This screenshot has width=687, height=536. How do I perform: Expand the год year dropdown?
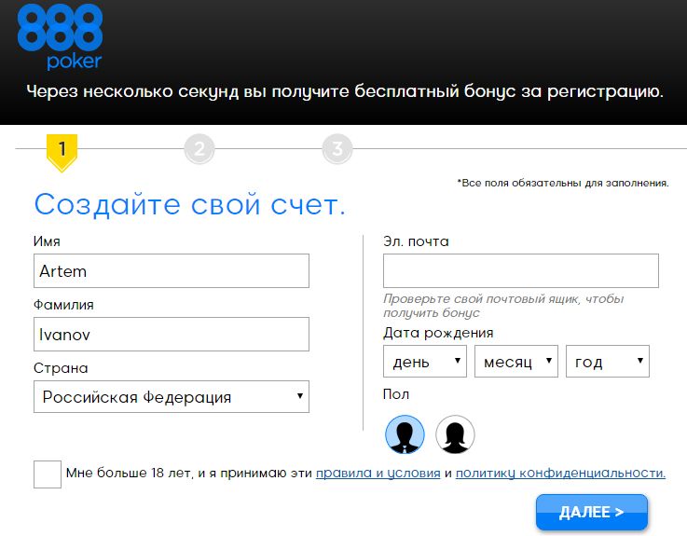point(607,362)
